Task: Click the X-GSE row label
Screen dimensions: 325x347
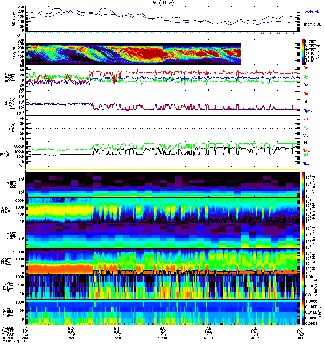Action: coord(8,328)
